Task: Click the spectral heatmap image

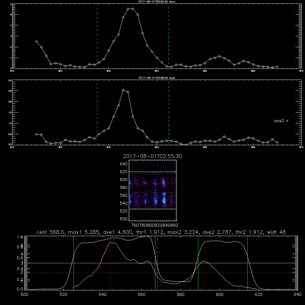Action: pyautogui.click(x=152, y=190)
